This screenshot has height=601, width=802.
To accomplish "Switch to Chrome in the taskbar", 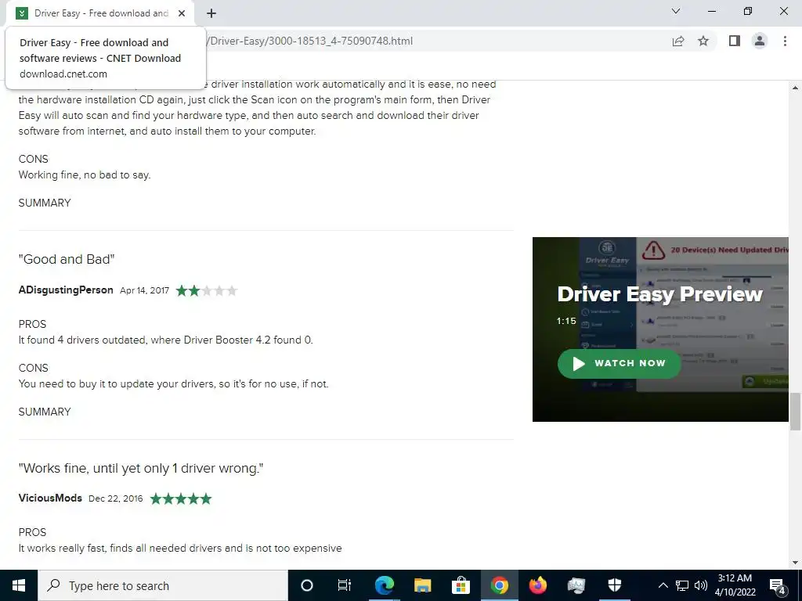I will click(499, 585).
